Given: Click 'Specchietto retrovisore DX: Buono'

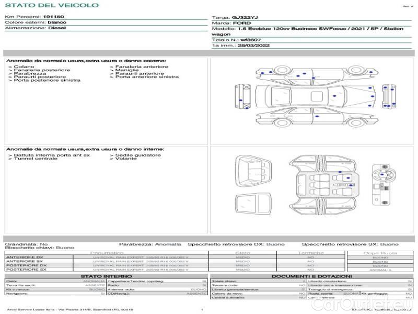Looking at the screenshot, I should tap(236, 244).
